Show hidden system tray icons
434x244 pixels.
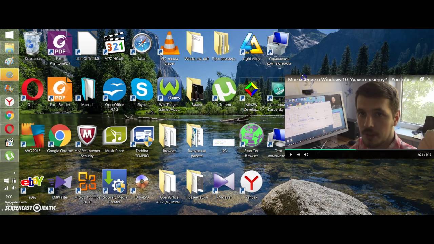[x=14, y=173]
